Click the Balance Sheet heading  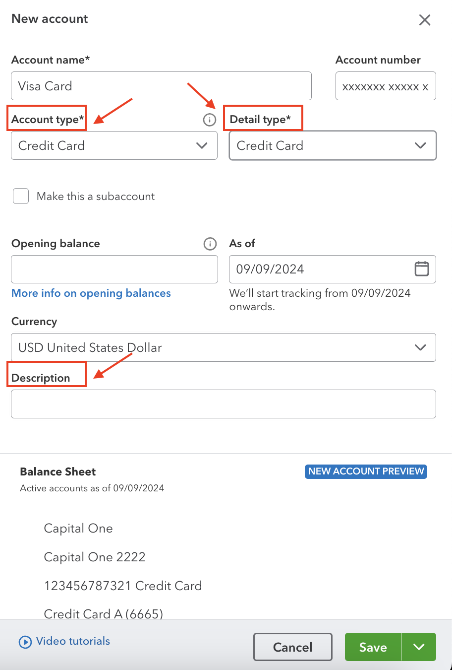click(58, 471)
